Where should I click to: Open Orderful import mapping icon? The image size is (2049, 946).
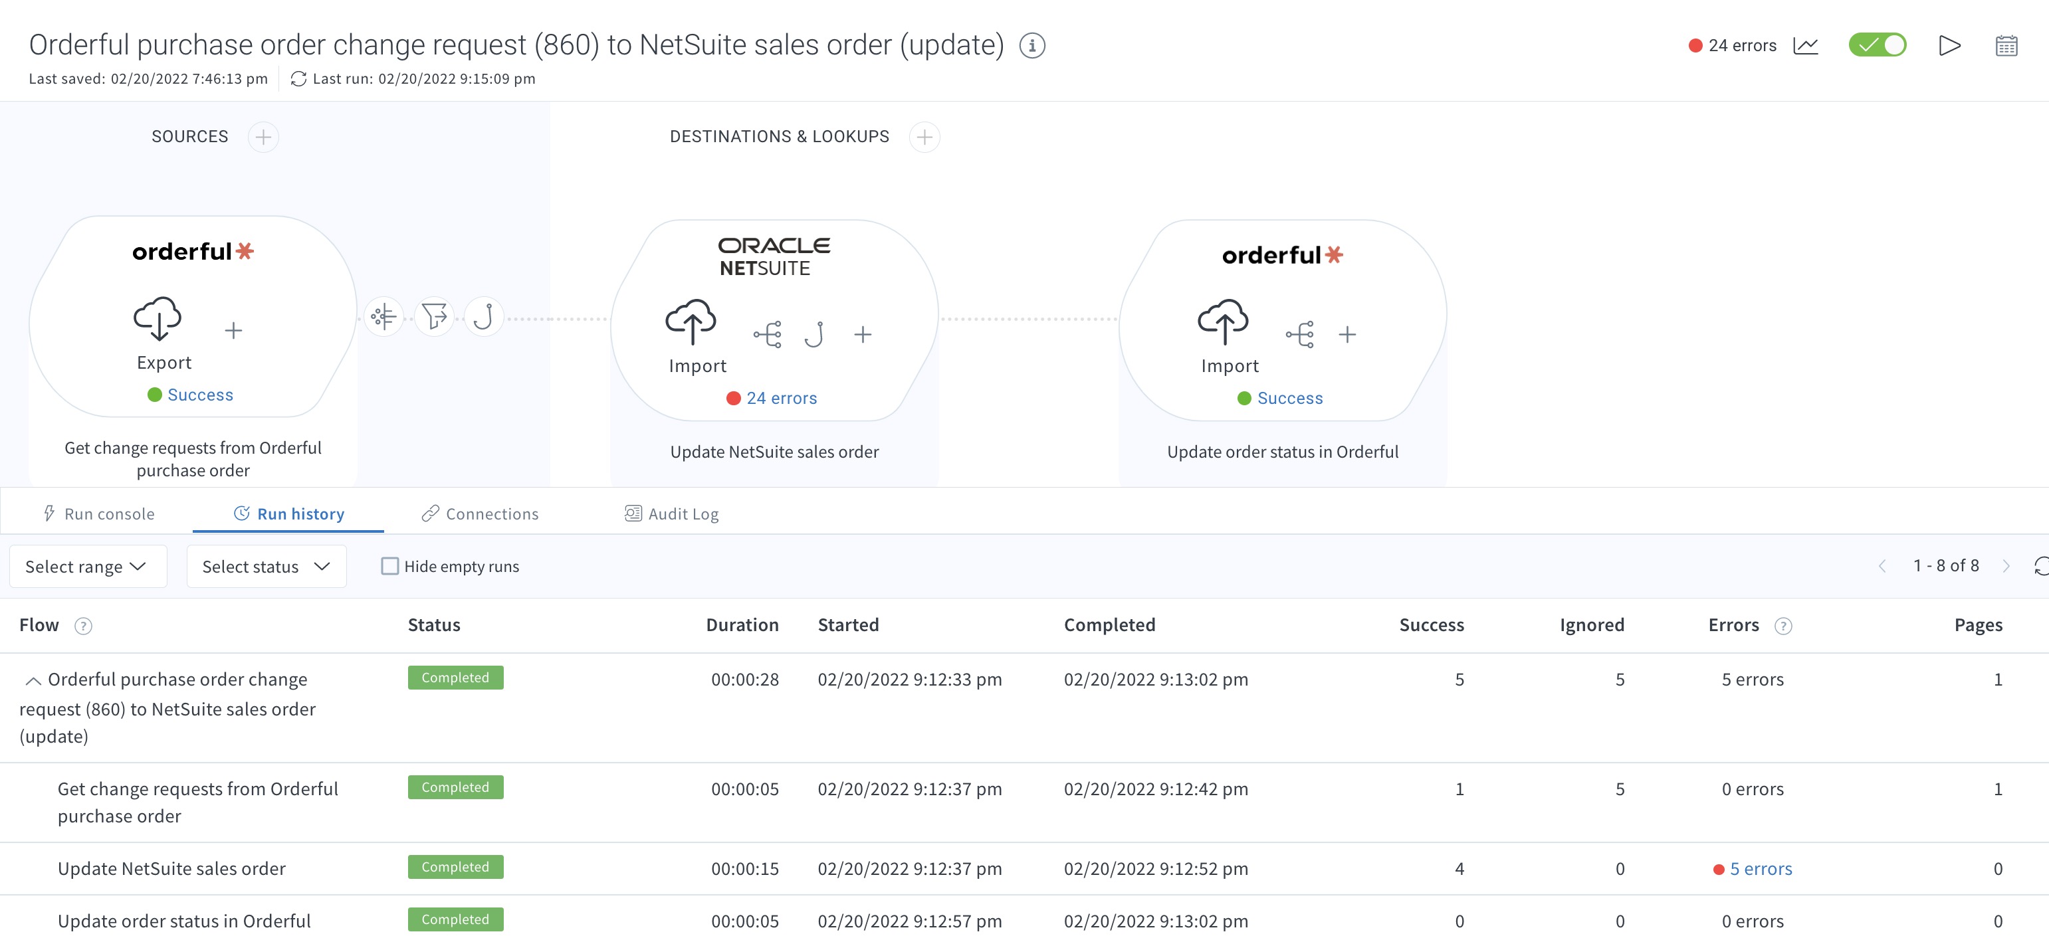(1300, 334)
